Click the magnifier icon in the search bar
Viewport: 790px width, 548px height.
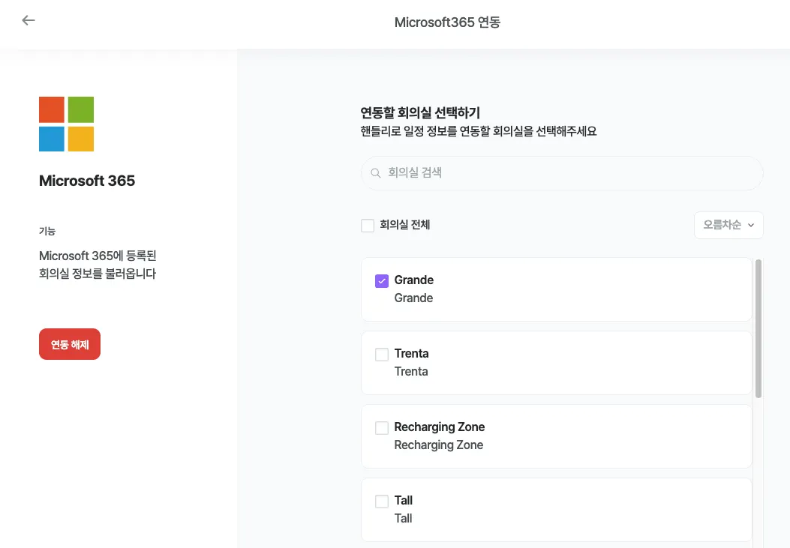(x=376, y=173)
